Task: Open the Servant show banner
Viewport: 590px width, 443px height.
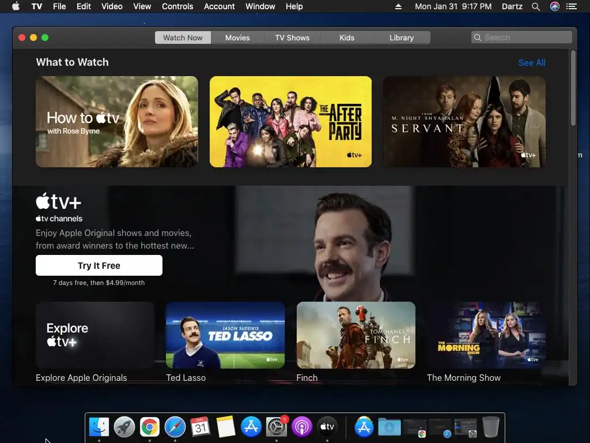Action: click(x=464, y=122)
